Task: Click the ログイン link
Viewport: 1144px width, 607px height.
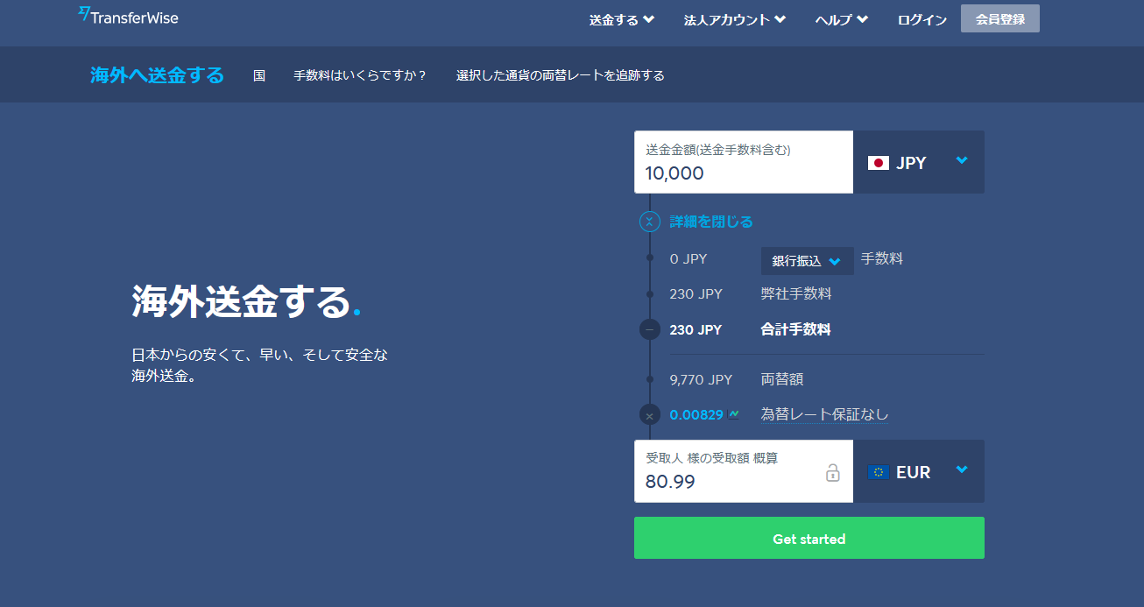Action: (x=922, y=19)
